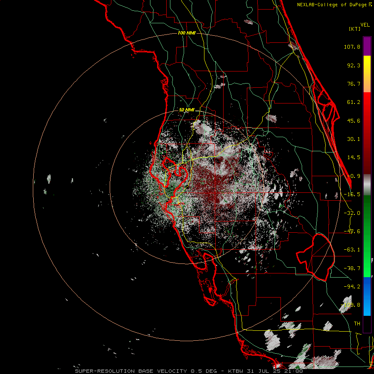Click the 92.3 legend value
Image resolution: width=374 pixels, height=374 pixels.
[x=354, y=65]
